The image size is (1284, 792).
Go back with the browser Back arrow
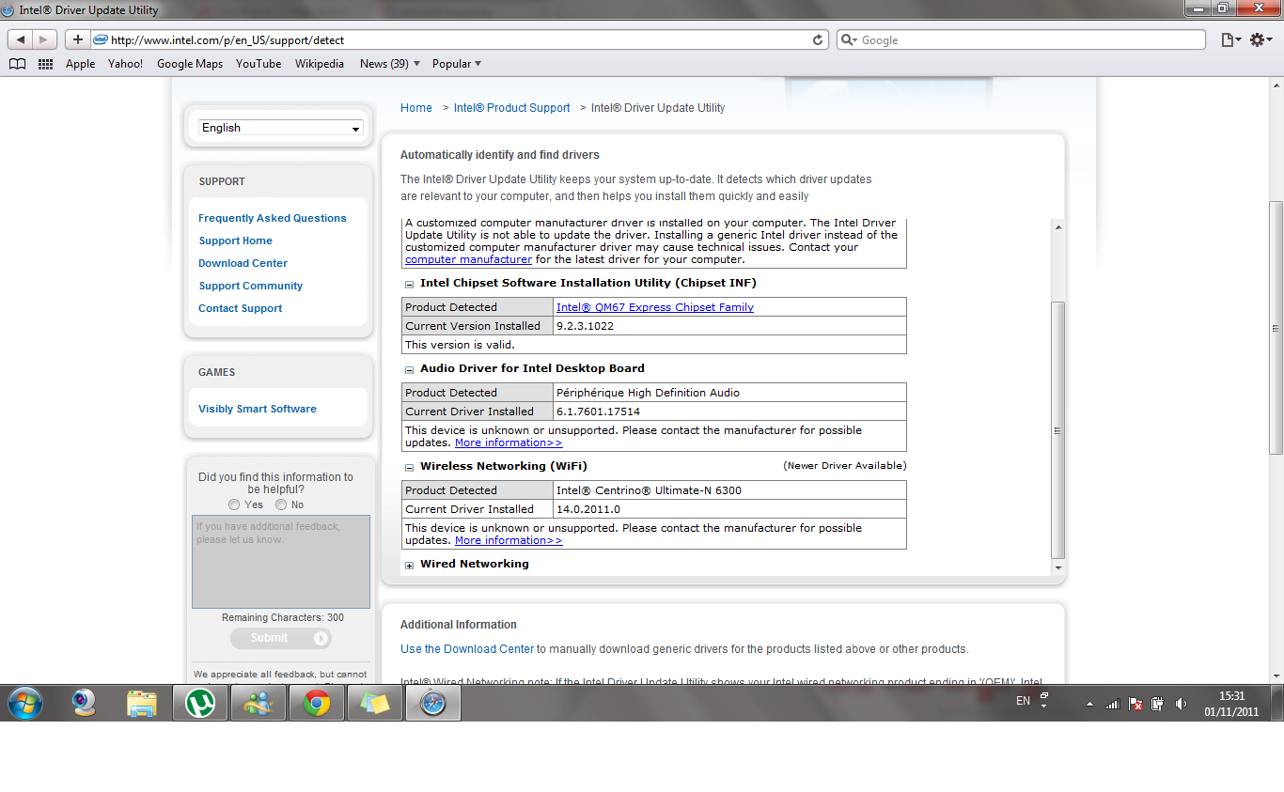pos(21,39)
